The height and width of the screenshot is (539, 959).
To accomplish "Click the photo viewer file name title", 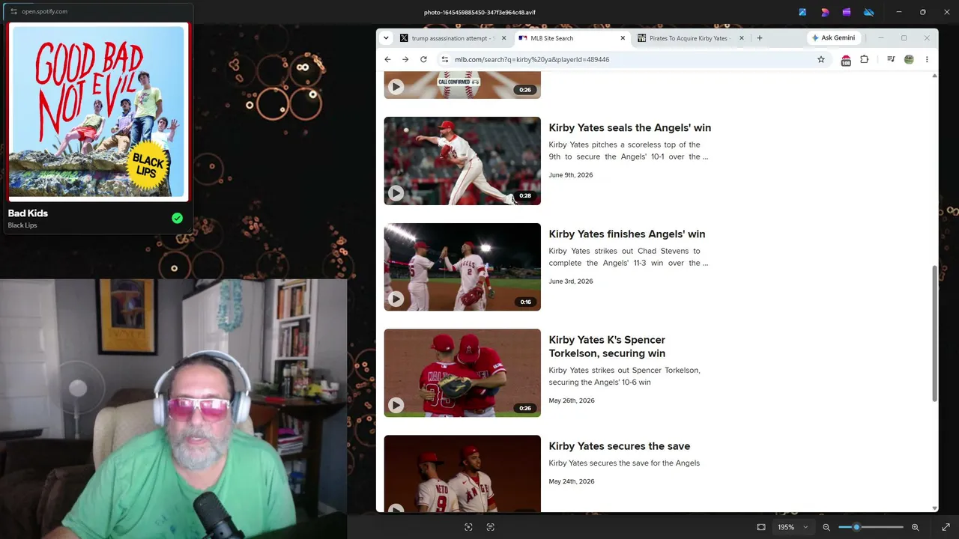I will click(479, 12).
